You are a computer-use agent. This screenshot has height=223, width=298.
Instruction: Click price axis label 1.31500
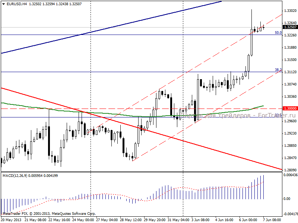pyautogui.click(x=290, y=60)
